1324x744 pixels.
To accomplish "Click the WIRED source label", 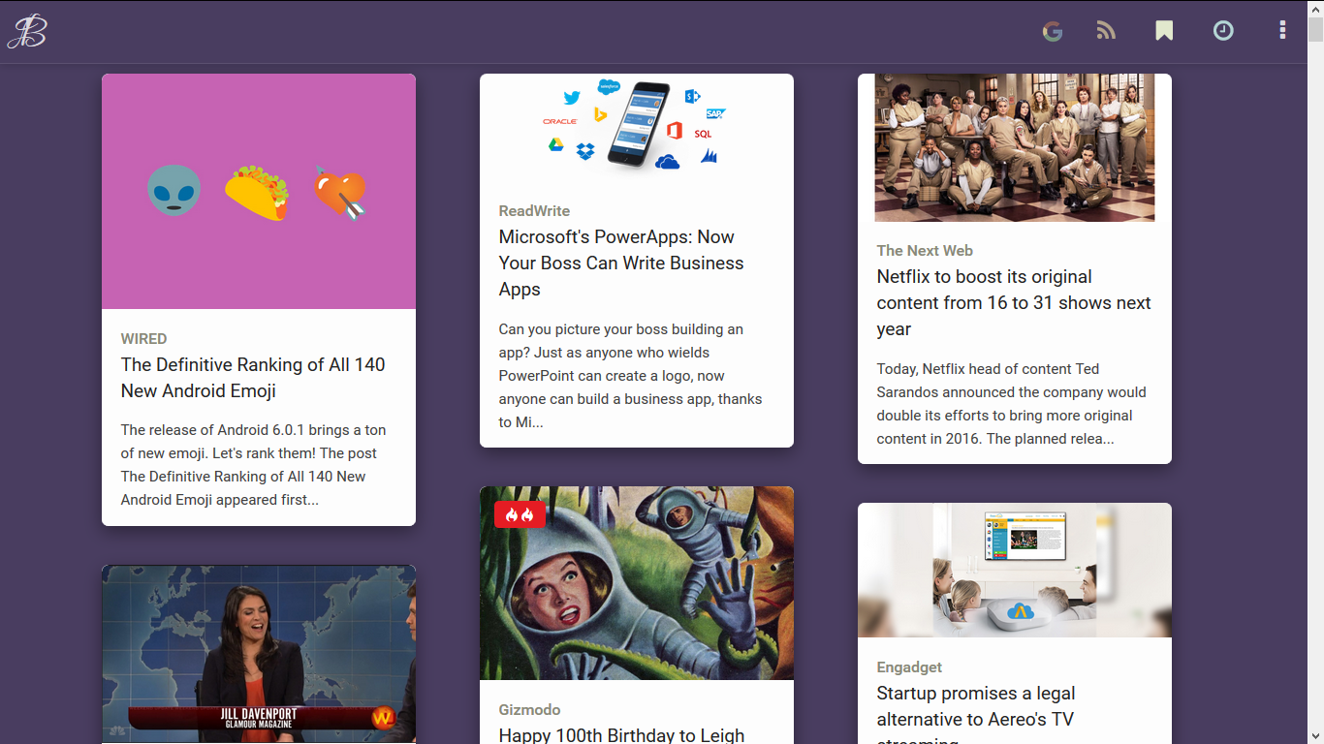I will tap(143, 338).
